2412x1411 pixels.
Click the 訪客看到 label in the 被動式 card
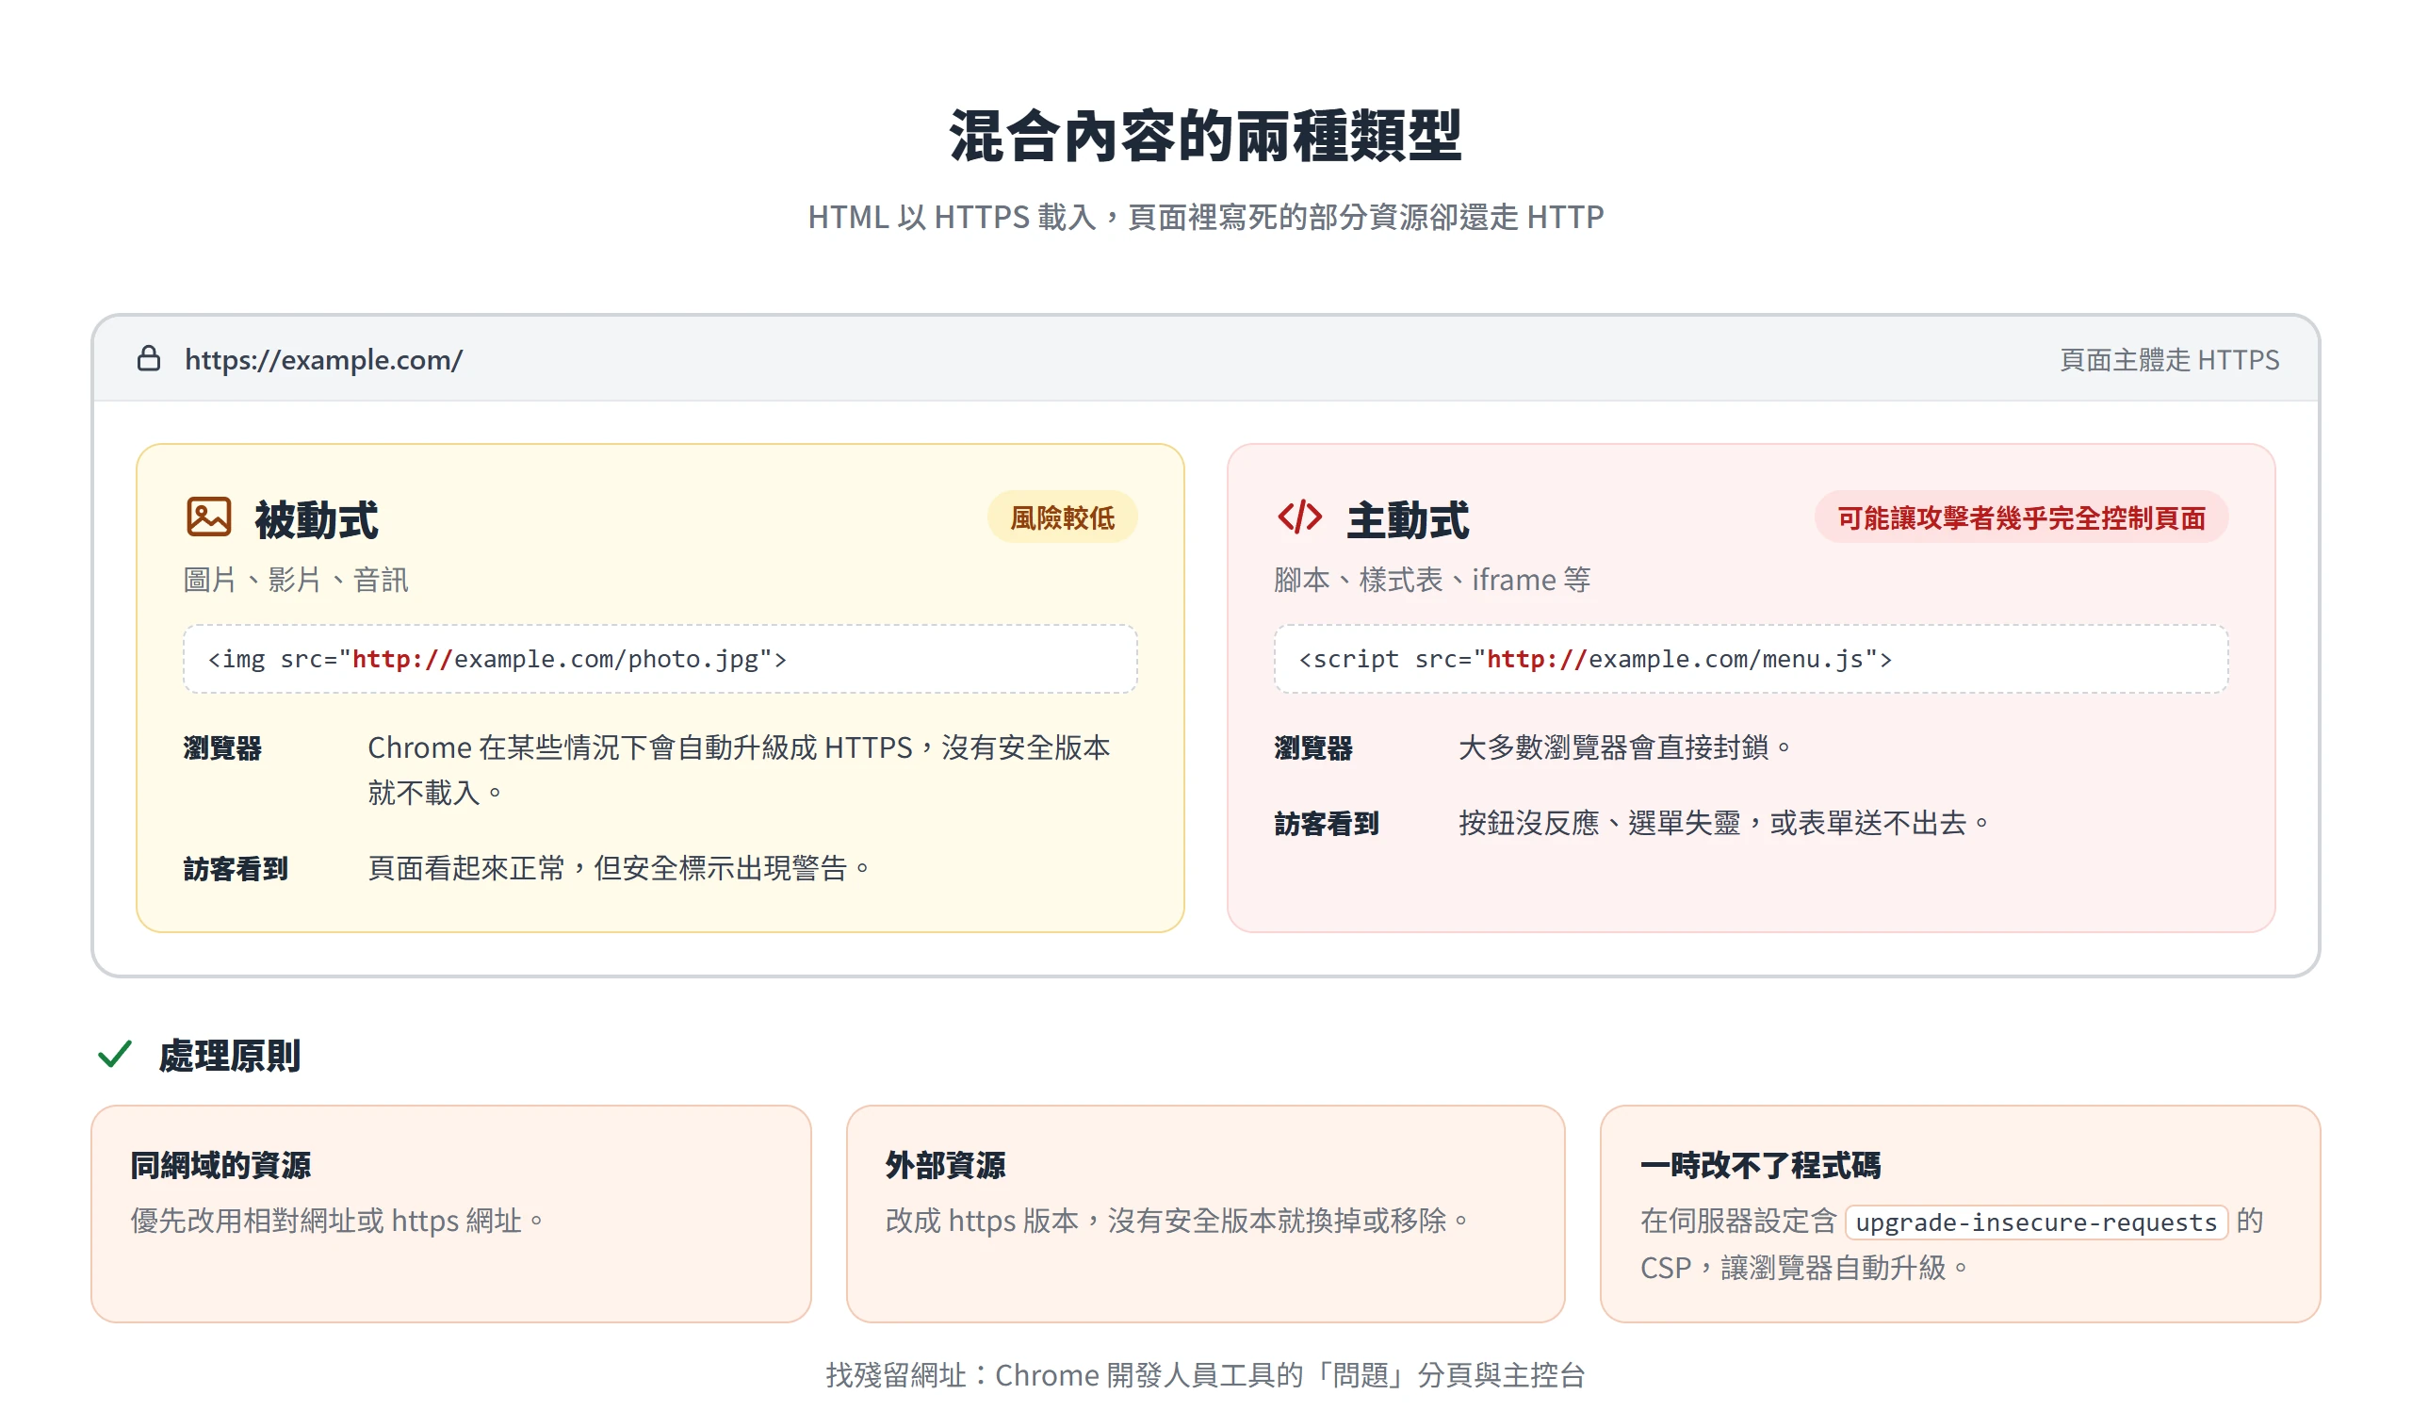[236, 869]
